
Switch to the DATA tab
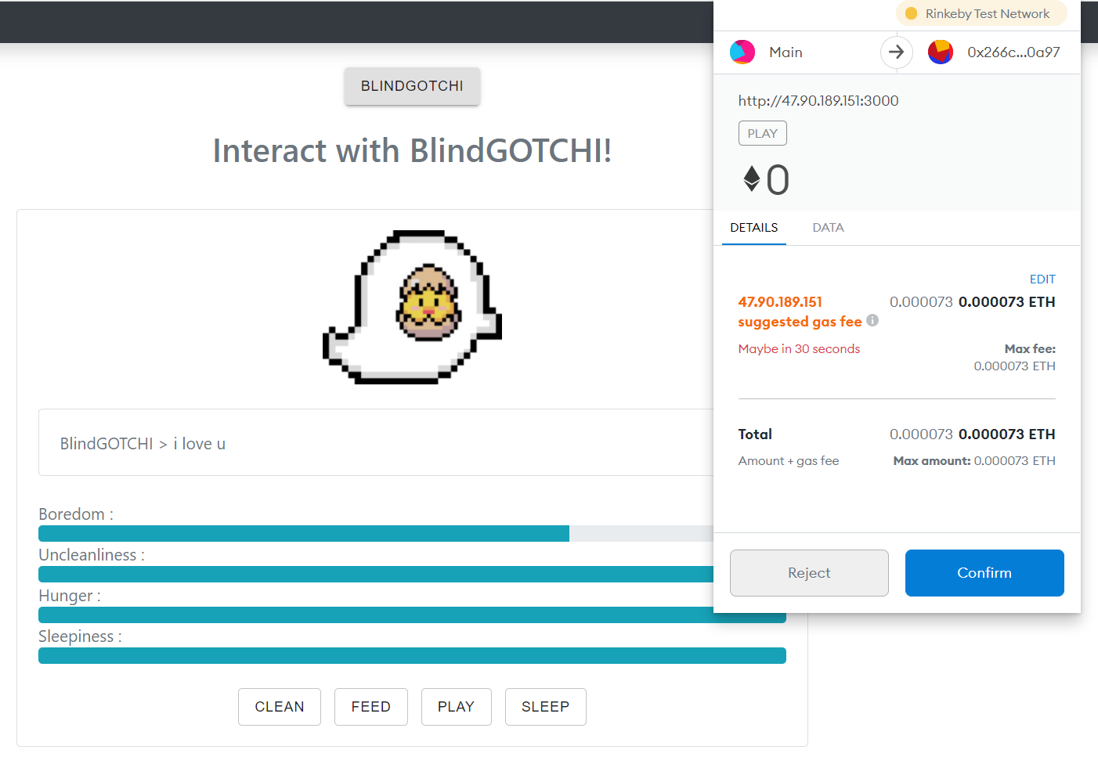pyautogui.click(x=828, y=228)
